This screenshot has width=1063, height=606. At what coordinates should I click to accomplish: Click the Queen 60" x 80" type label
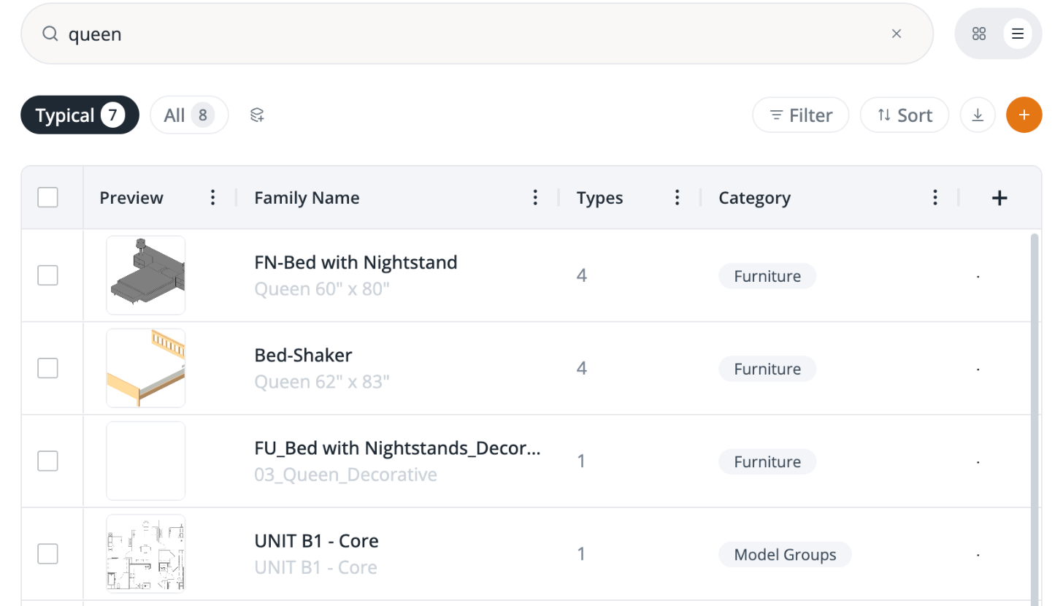[x=322, y=289]
